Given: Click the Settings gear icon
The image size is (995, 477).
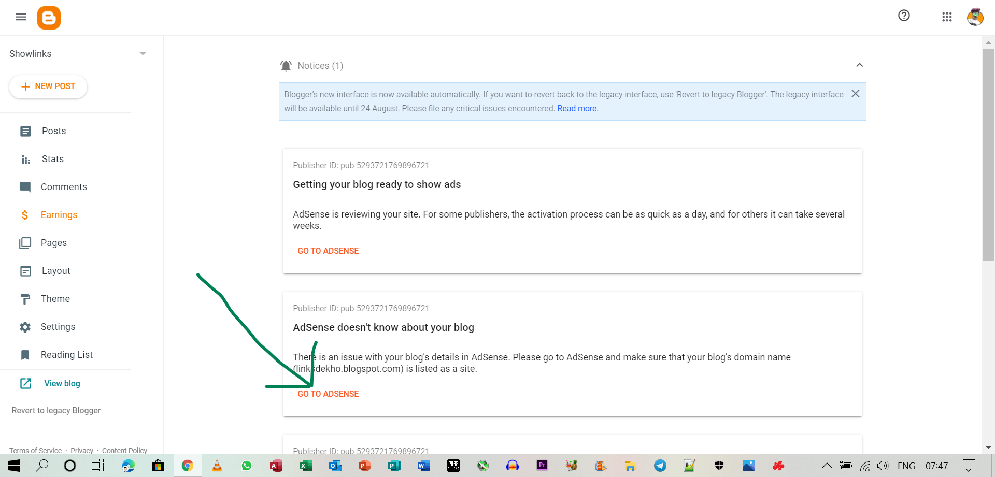Looking at the screenshot, I should point(25,327).
